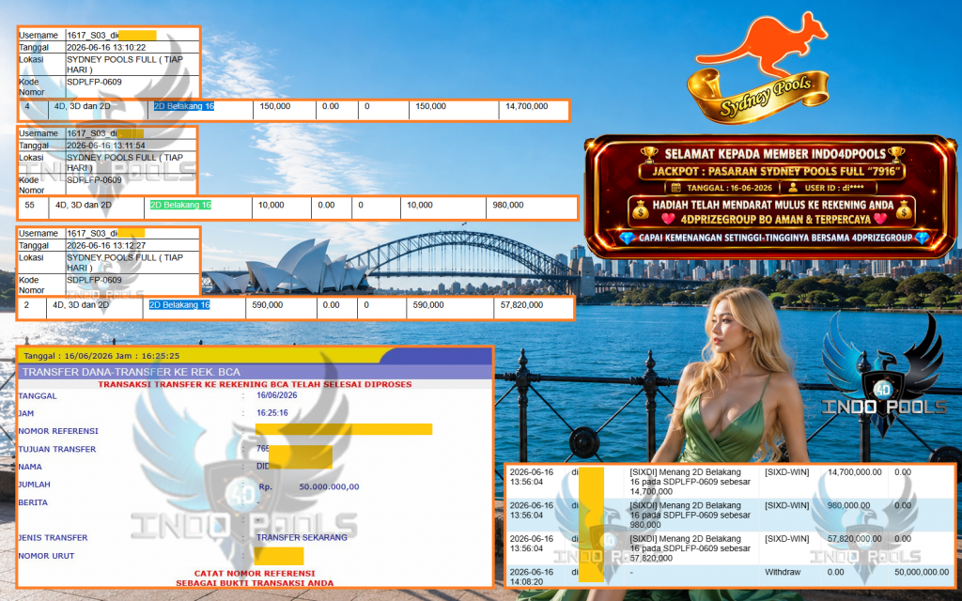Click the banner text TANGGAL : 16-06-2026
Image resolution: width=962 pixels, height=601 pixels.
pyautogui.click(x=729, y=188)
